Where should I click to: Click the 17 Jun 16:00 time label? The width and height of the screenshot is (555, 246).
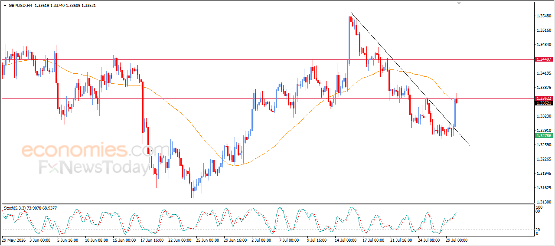pyautogui.click(x=152, y=240)
